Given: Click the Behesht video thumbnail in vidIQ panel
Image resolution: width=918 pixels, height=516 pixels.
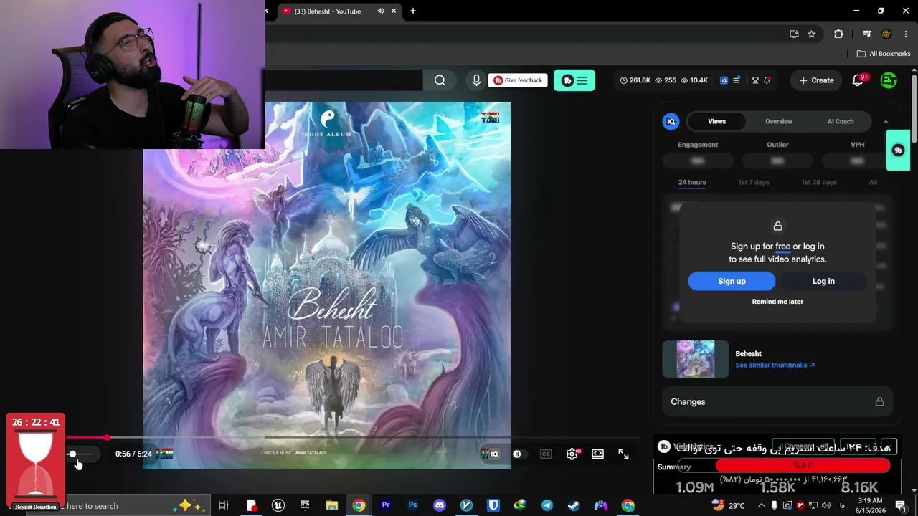Looking at the screenshot, I should 696,358.
